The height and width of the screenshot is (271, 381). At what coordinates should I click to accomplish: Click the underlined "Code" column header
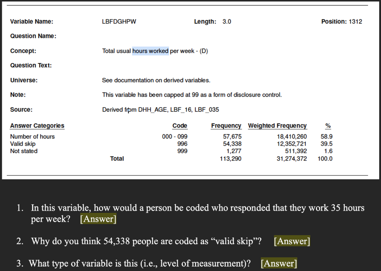[180, 126]
